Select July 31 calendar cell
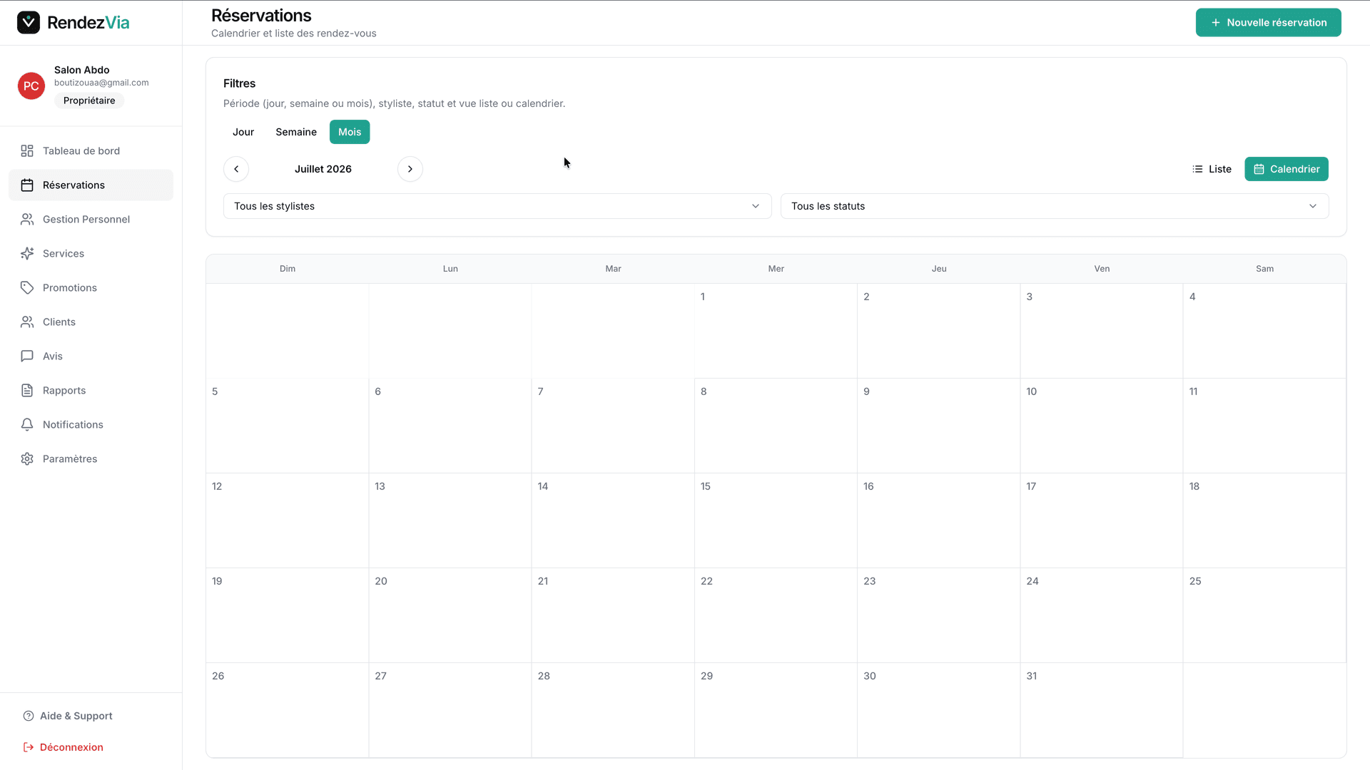The height and width of the screenshot is (770, 1370). 1102,710
